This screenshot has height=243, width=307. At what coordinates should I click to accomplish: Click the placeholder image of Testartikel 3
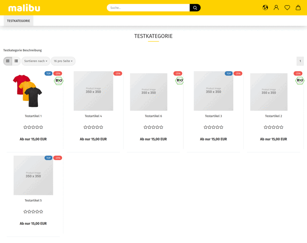tap(214, 91)
